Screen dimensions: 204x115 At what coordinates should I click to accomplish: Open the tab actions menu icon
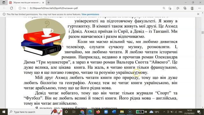pos(4,3)
